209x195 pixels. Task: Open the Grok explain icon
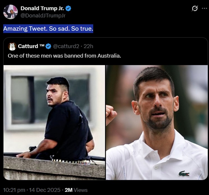[x=194, y=9]
